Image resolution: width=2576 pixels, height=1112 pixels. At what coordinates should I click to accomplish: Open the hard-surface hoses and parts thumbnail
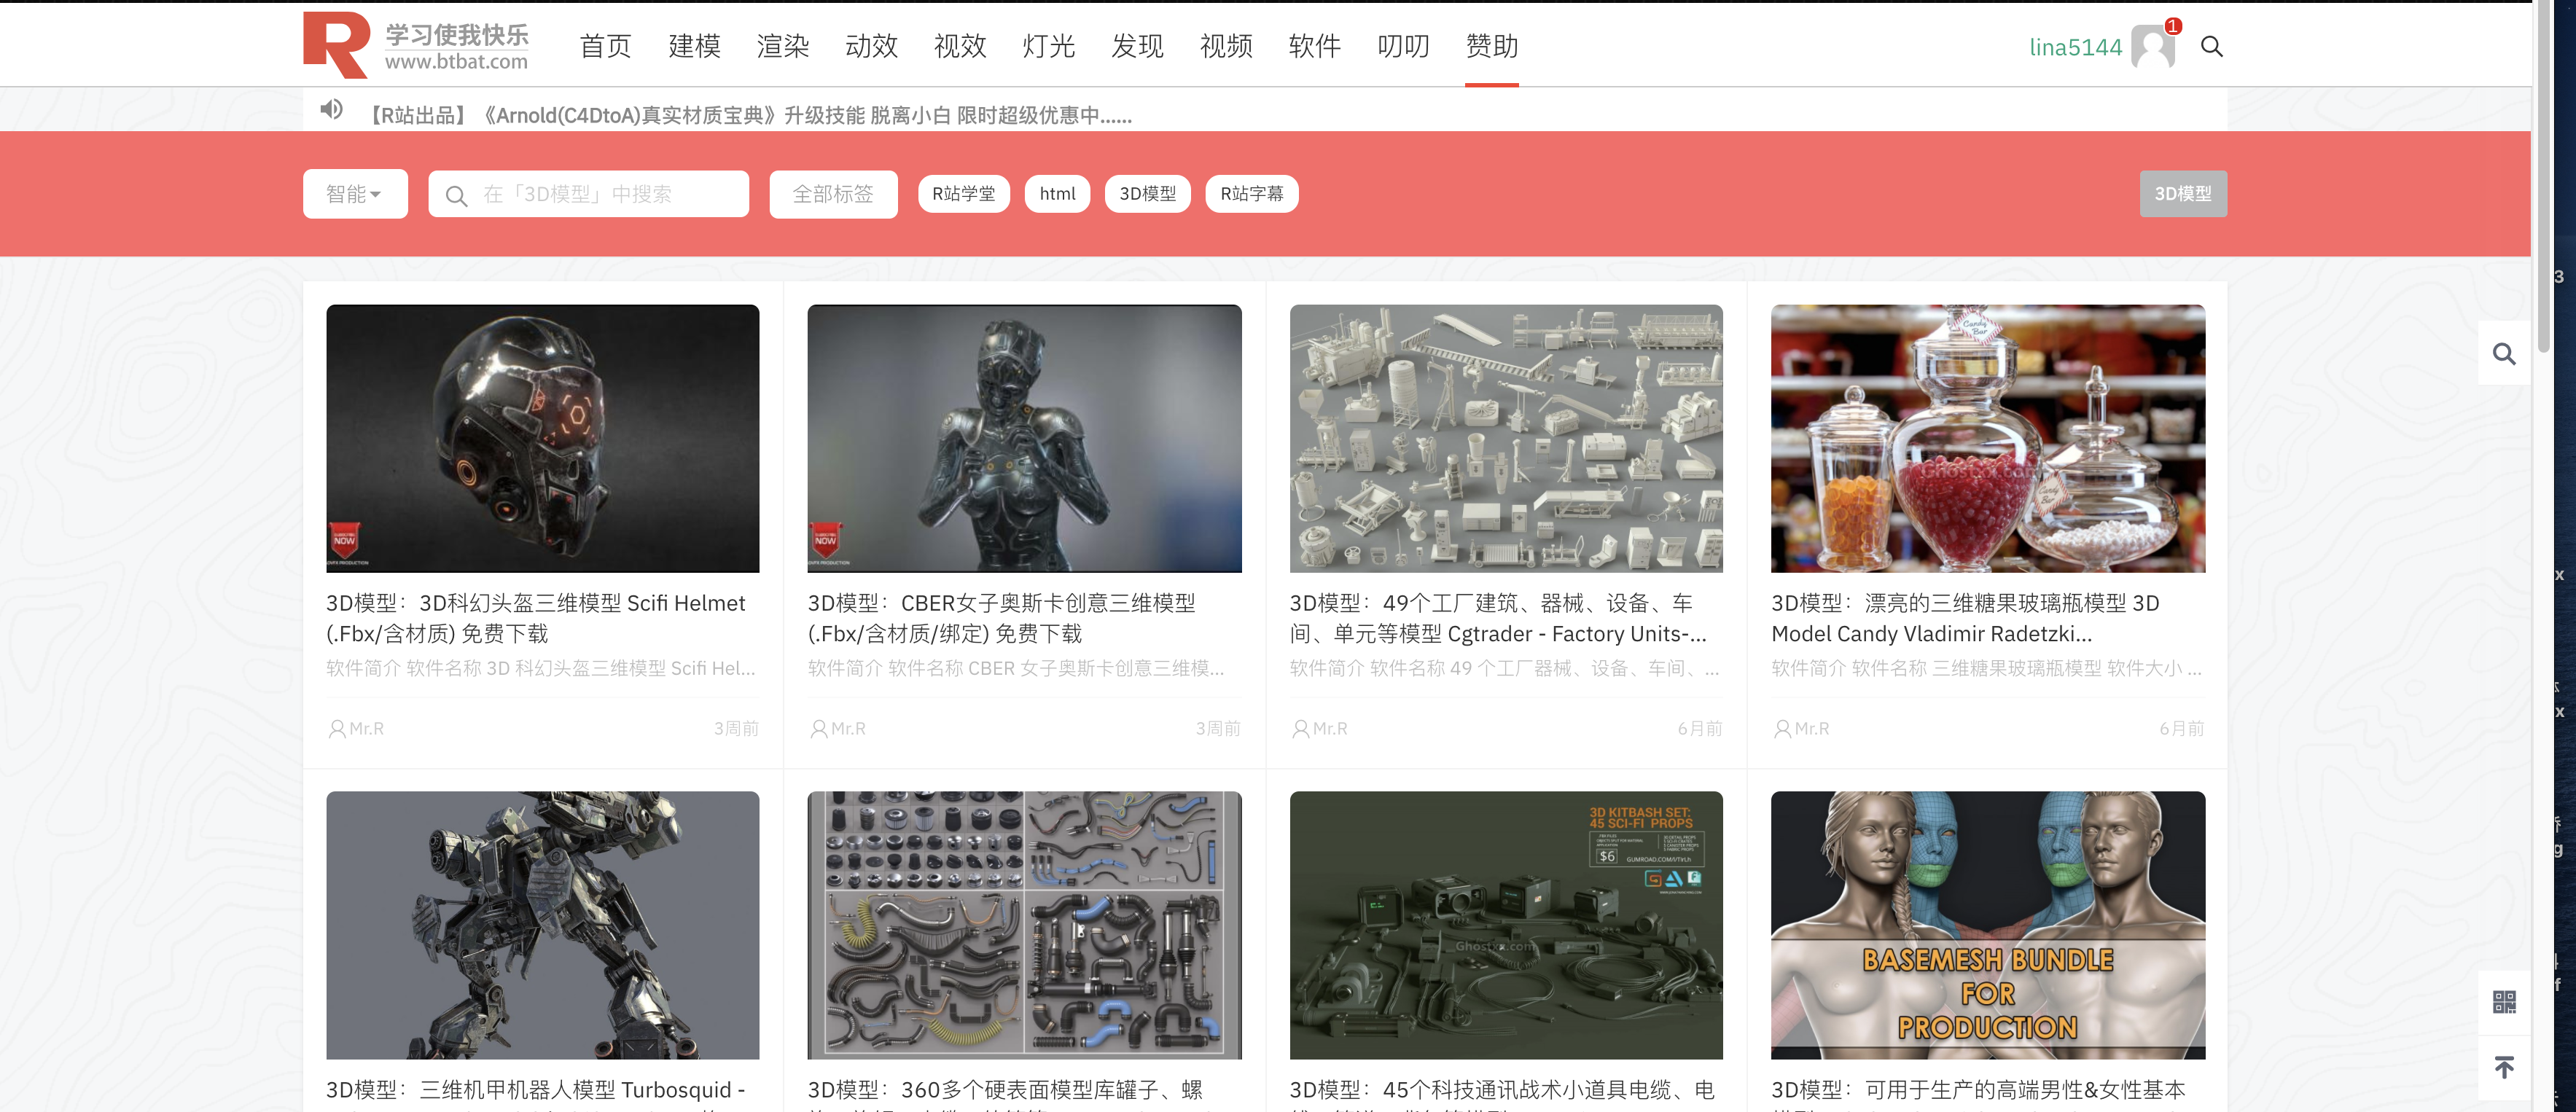coord(1025,925)
